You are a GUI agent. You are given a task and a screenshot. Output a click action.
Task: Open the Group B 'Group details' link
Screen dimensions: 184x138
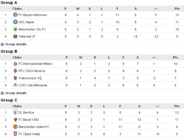click(16, 93)
